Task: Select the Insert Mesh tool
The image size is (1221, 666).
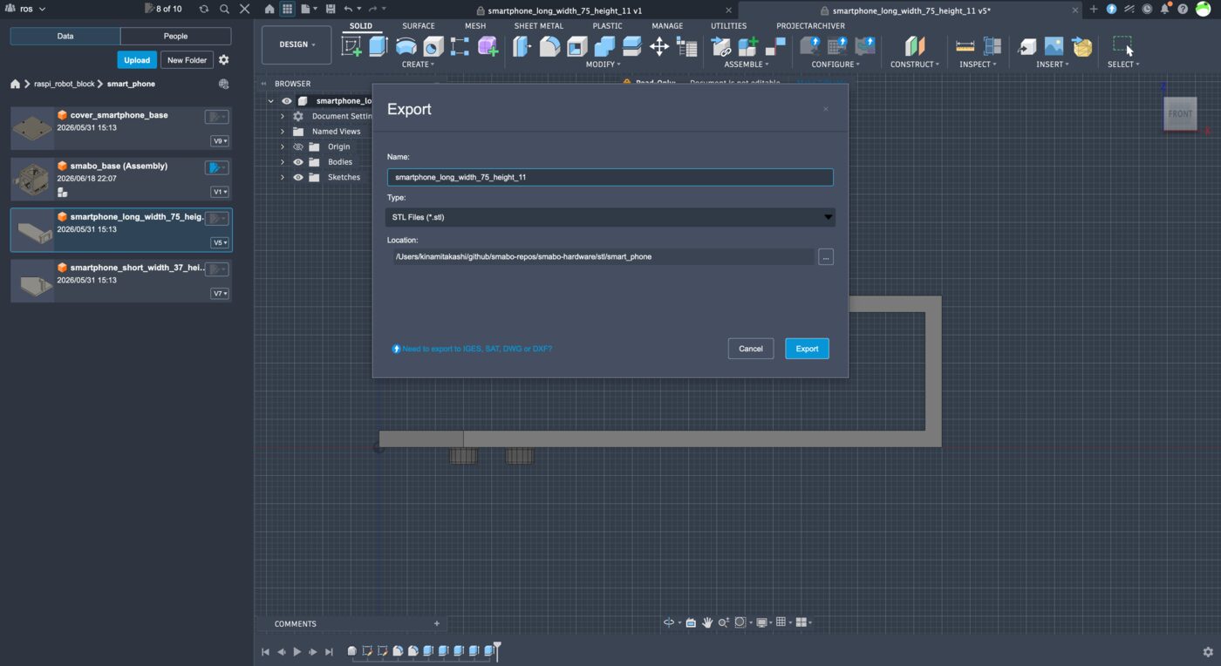Action: (1082, 46)
